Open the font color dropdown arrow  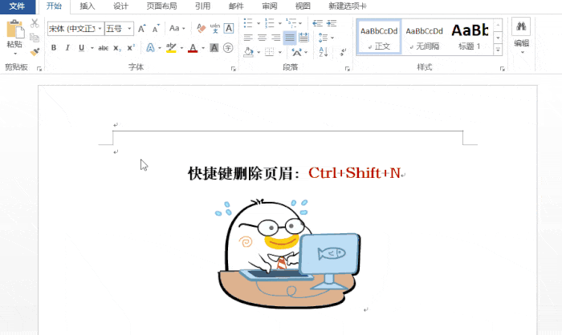pos(203,48)
